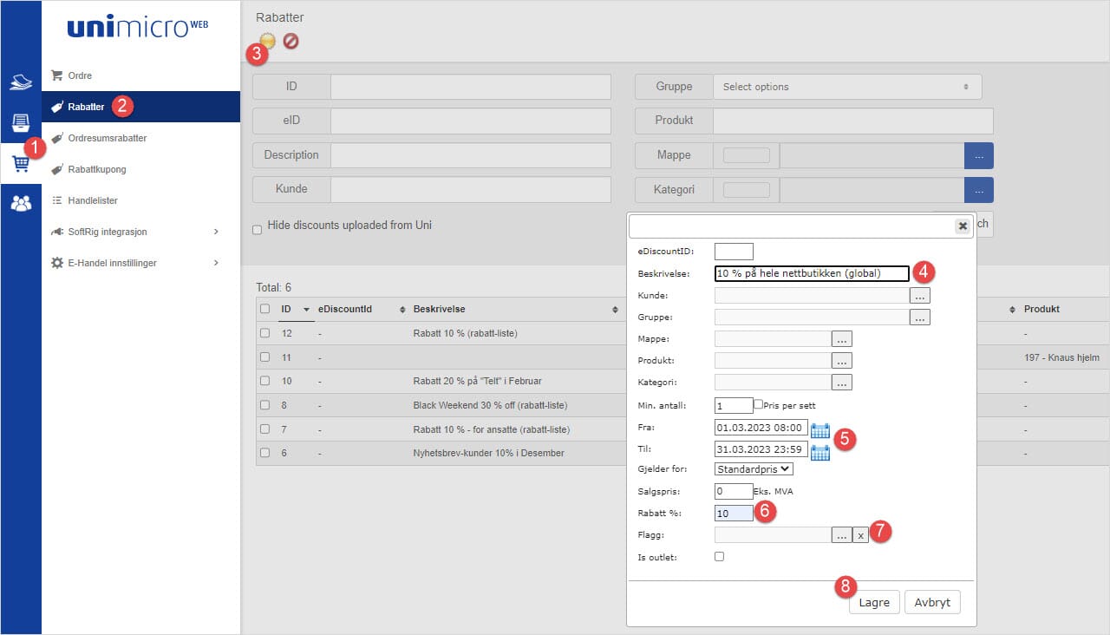Click the Avbryt button
Image resolution: width=1110 pixels, height=635 pixels.
tap(932, 602)
